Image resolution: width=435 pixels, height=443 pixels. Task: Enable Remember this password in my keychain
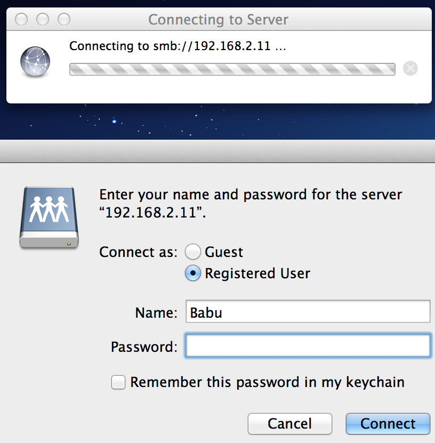pyautogui.click(x=118, y=382)
